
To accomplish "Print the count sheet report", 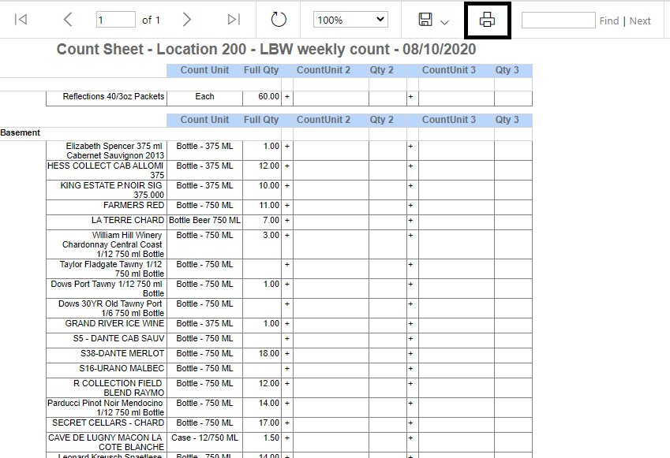I will point(487,20).
